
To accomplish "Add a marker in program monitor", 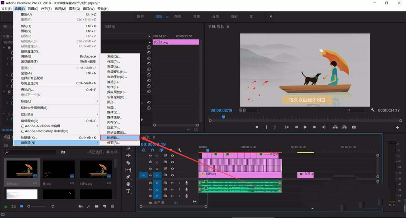I will tap(257, 127).
